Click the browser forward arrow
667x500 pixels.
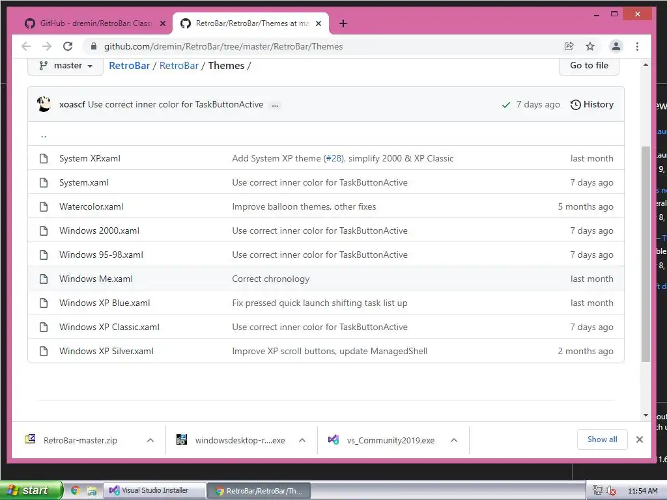click(47, 46)
